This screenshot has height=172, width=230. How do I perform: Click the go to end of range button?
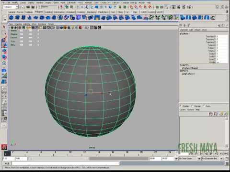click(226, 154)
